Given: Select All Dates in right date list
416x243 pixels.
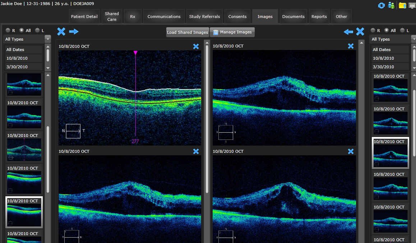Looking at the screenshot, I should (390, 50).
